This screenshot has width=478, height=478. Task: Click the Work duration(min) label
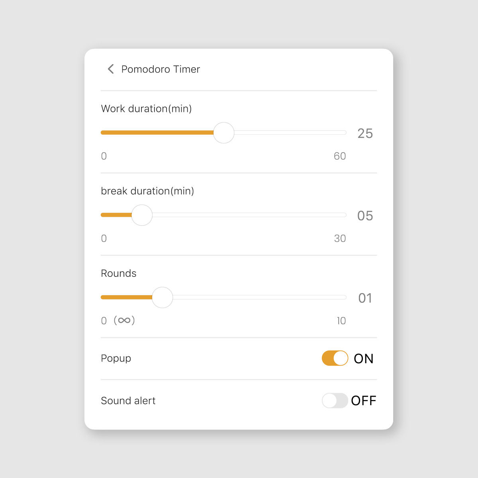[x=146, y=108]
